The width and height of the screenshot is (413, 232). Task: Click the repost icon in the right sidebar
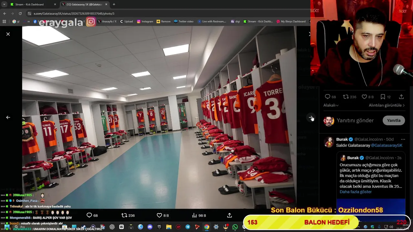coord(346,97)
